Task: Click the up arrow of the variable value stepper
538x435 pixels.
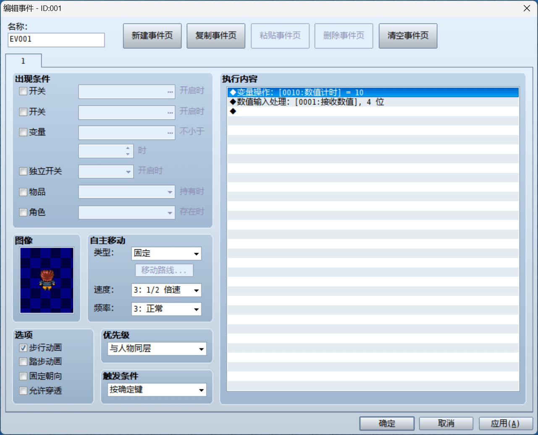Action: (127, 148)
